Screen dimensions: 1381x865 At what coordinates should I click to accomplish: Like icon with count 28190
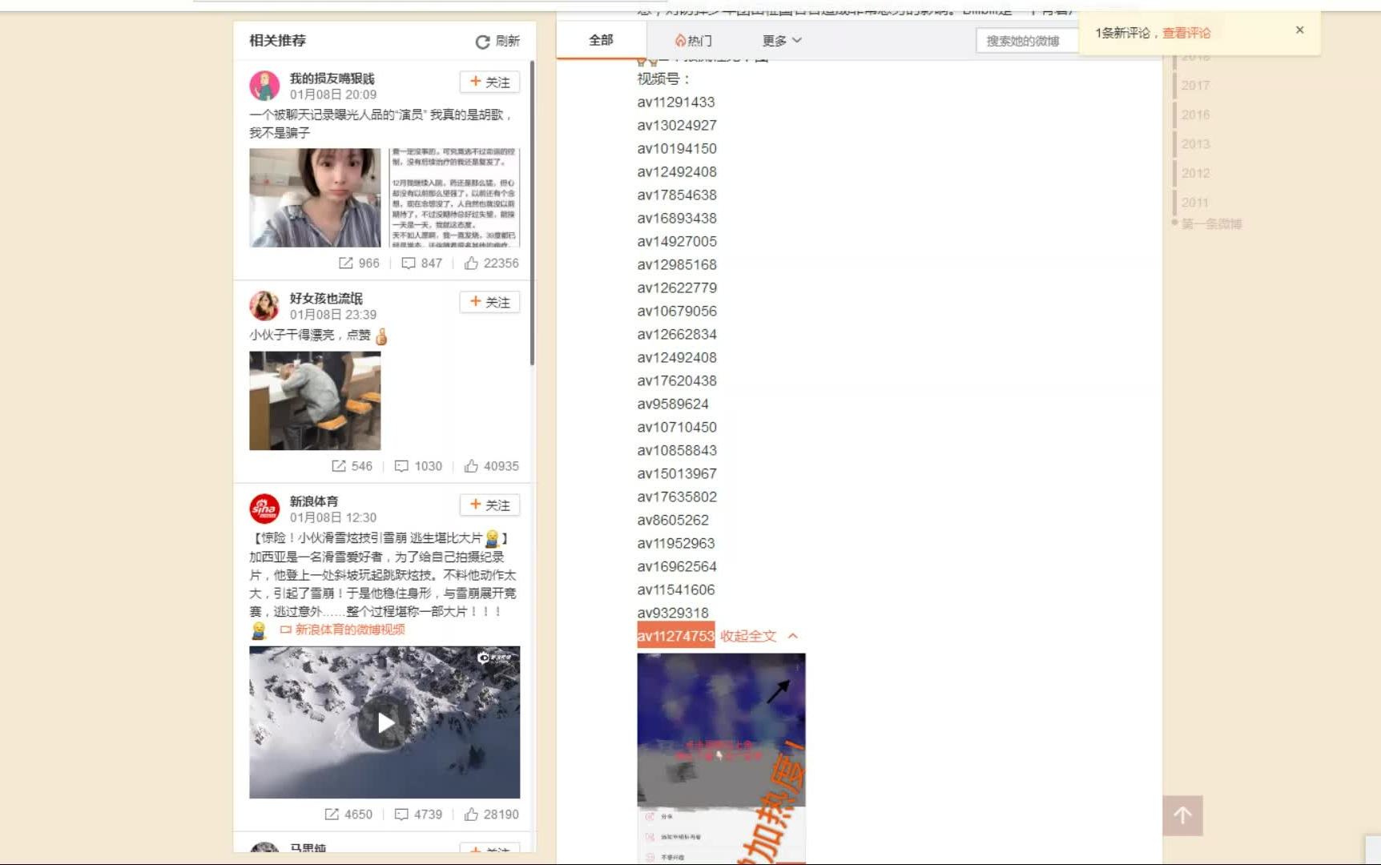pyautogui.click(x=471, y=814)
